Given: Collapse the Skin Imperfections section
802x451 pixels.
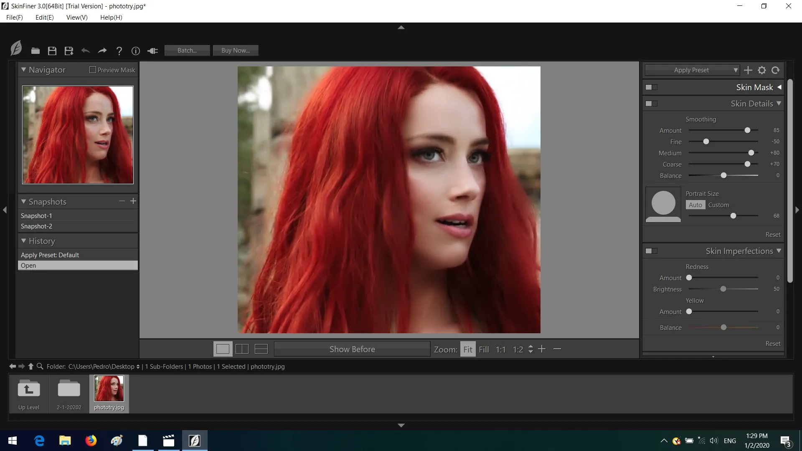Looking at the screenshot, I should [779, 251].
